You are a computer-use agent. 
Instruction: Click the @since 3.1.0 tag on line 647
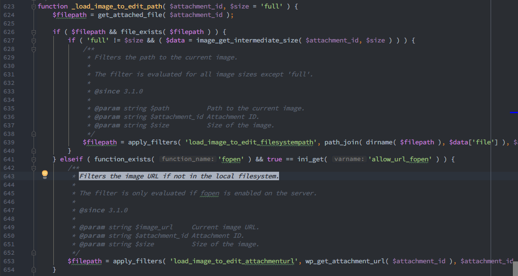(103, 210)
